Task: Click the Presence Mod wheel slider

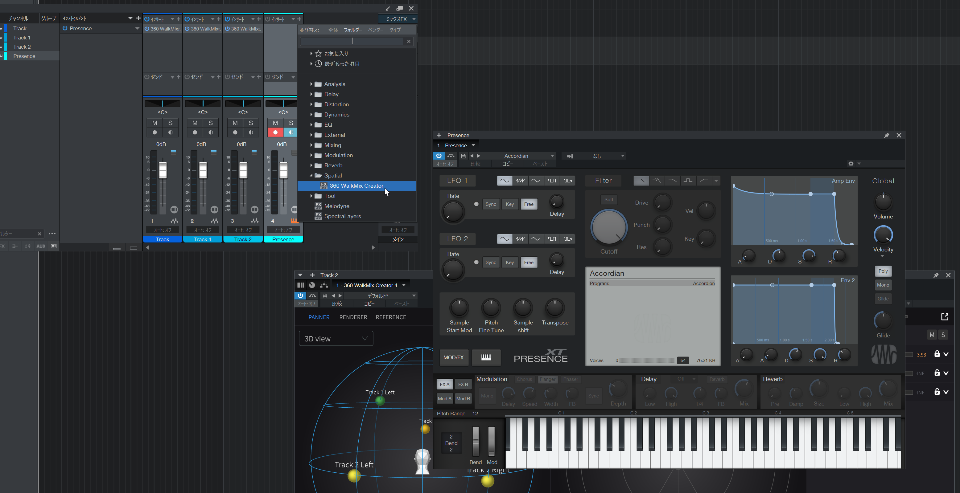Action: (x=491, y=441)
